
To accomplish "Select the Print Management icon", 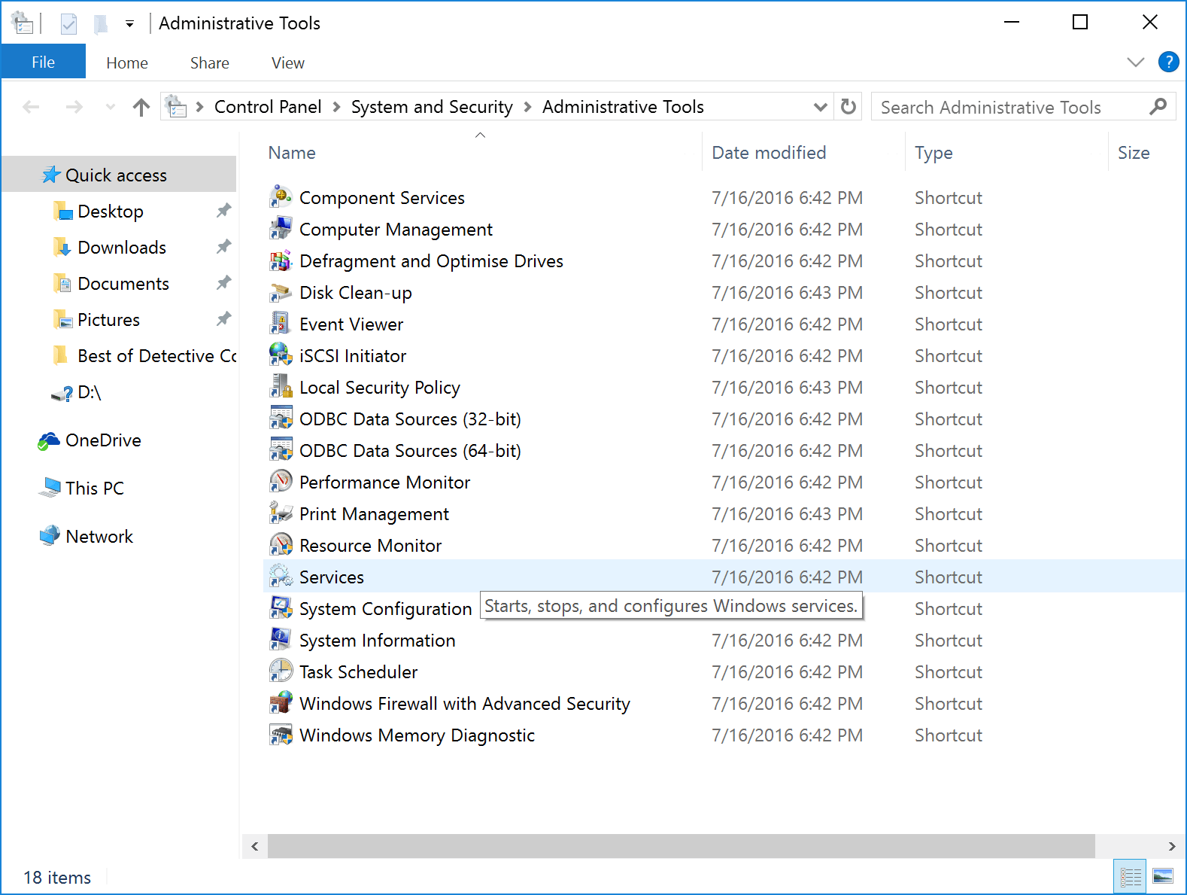I will click(x=281, y=513).
